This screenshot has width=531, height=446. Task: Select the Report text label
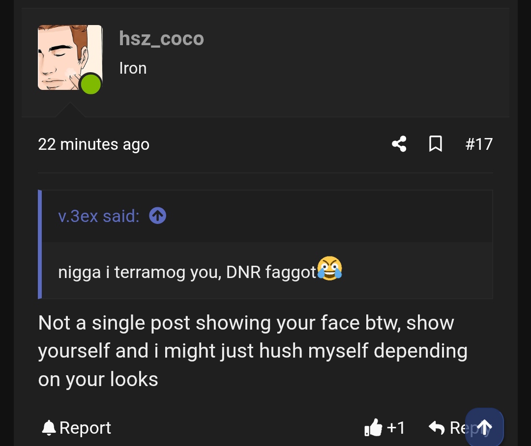click(85, 428)
